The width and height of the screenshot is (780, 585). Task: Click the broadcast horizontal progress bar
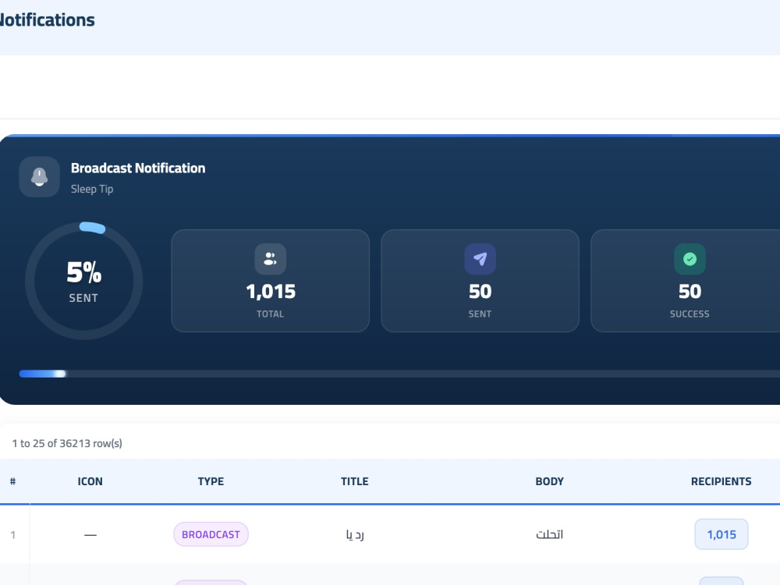(399, 374)
